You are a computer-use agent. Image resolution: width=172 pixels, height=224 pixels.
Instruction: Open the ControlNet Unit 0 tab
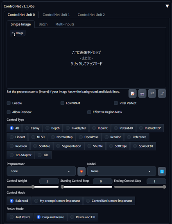[21, 15]
